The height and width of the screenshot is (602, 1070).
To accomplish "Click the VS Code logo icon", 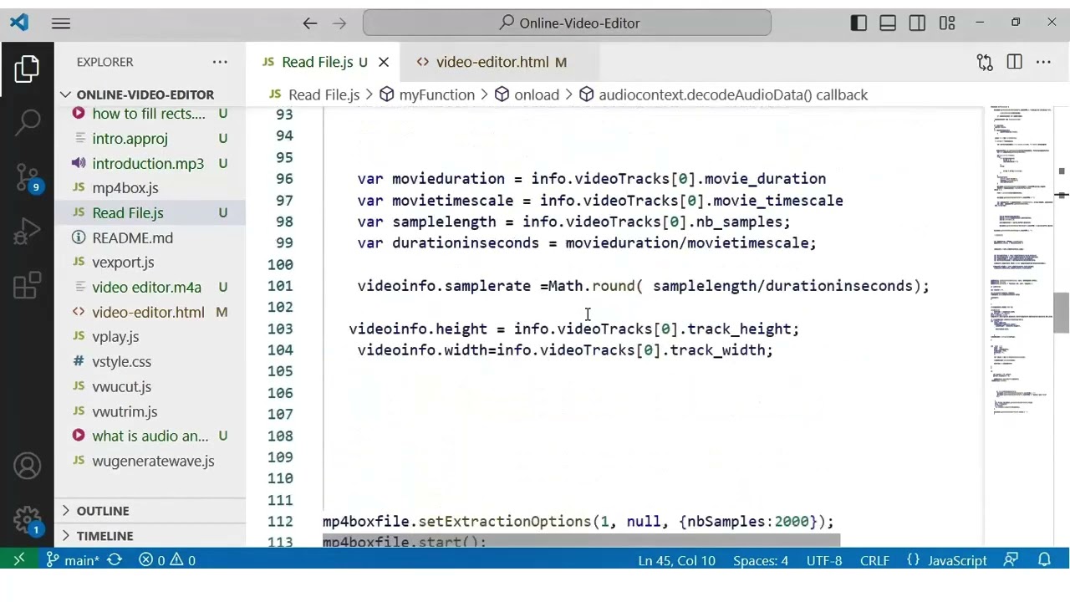I will (19, 23).
